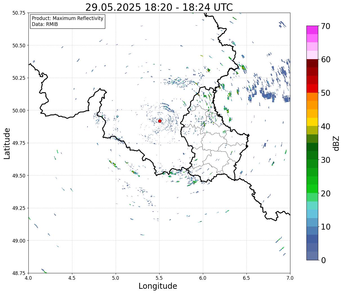The image size is (343, 293).
Task: Click the latitude tick label 50.25
Action: [19, 78]
